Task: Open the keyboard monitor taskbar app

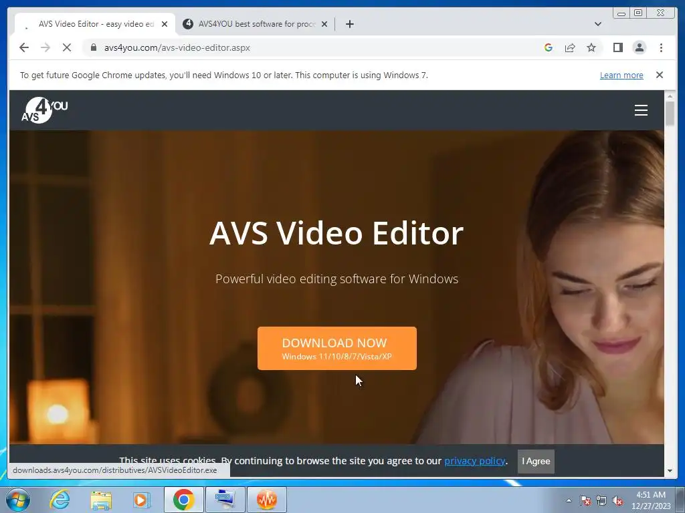Action: point(225,500)
